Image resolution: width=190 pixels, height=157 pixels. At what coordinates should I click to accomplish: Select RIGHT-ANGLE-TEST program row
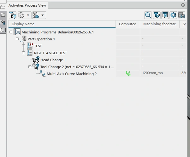pos(50,53)
